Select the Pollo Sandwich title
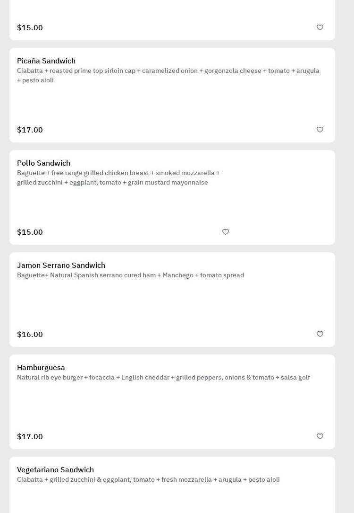This screenshot has height=513, width=354. [x=43, y=163]
